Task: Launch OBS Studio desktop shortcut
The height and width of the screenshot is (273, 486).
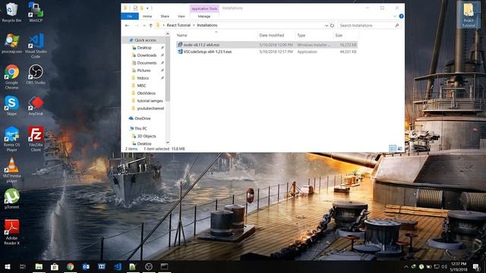Action: 36,74
